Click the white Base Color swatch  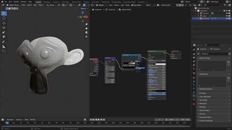point(160,64)
